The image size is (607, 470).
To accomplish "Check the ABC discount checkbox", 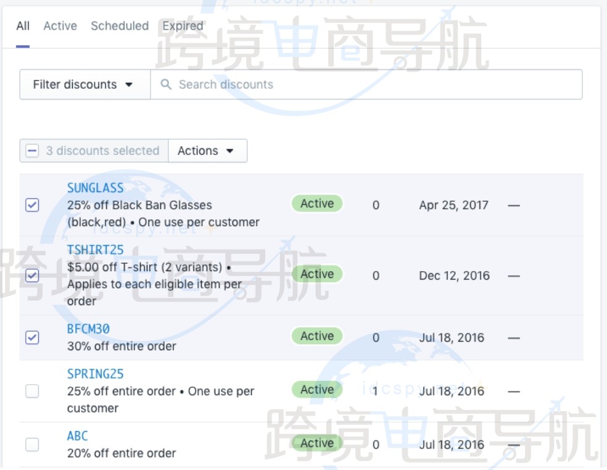I will click(32, 444).
